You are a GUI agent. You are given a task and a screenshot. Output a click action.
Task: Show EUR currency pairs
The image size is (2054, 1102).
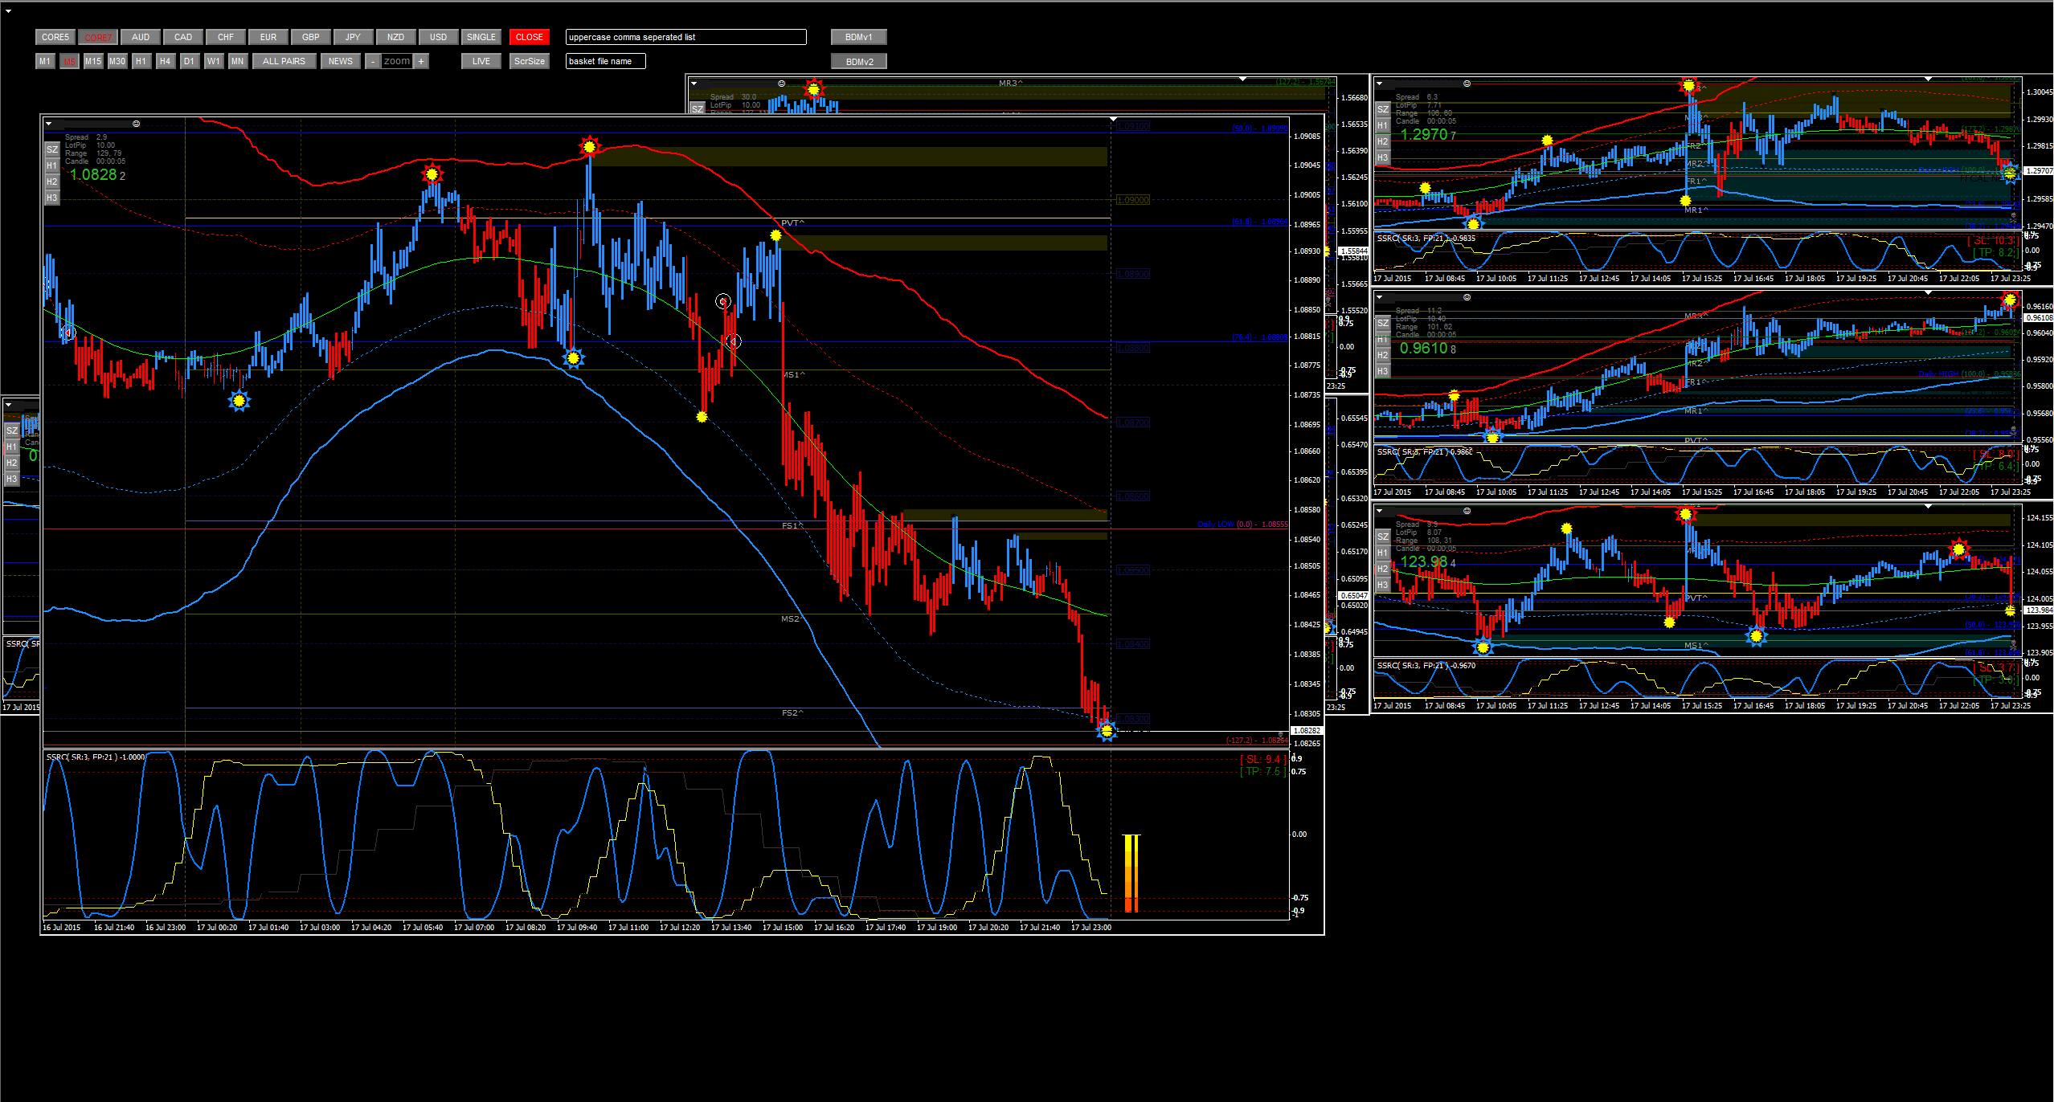point(268,37)
